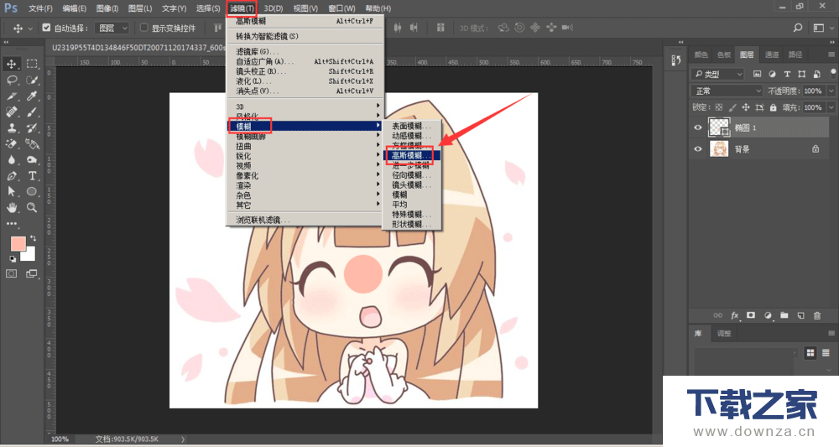Open the 不透明度 slider dropdown arrow

pyautogui.click(x=831, y=91)
